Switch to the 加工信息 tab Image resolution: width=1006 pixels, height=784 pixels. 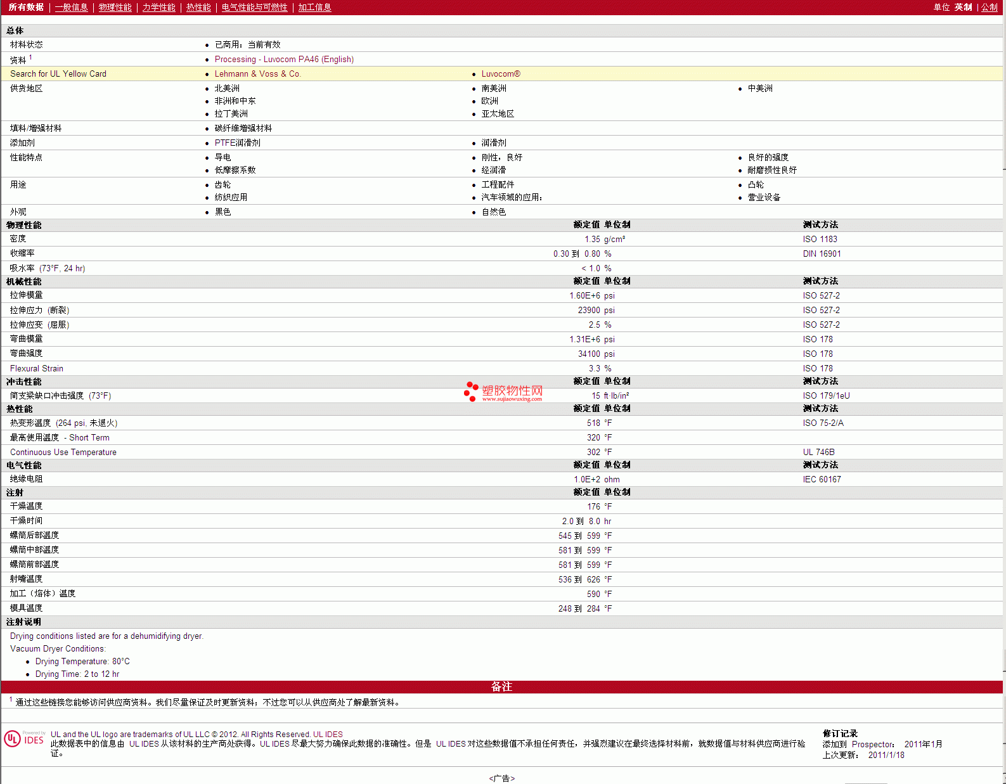(315, 7)
